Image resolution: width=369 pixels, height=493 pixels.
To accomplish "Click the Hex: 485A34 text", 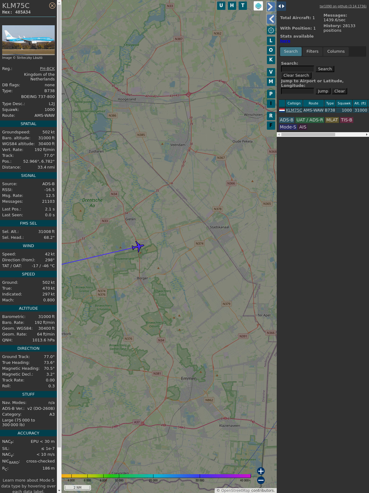I will [16, 12].
